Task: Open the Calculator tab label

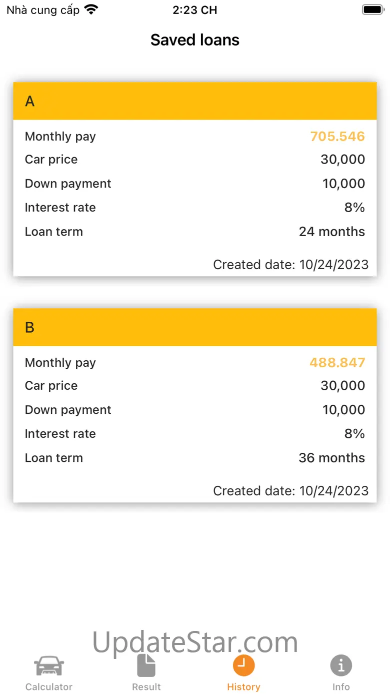Action: pos(49,687)
